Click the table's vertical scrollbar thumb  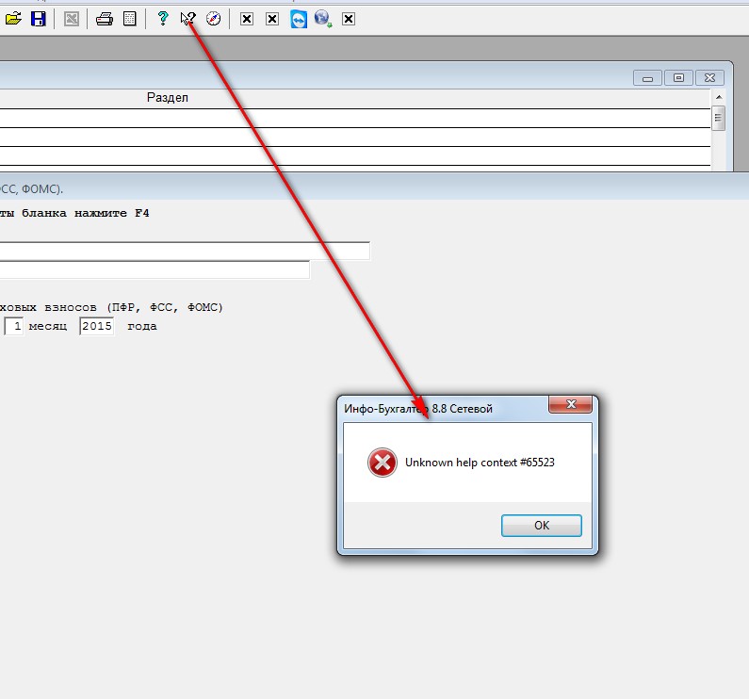click(x=718, y=118)
